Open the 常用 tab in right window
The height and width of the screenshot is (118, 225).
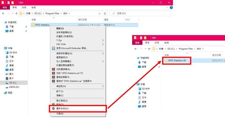point(147,43)
